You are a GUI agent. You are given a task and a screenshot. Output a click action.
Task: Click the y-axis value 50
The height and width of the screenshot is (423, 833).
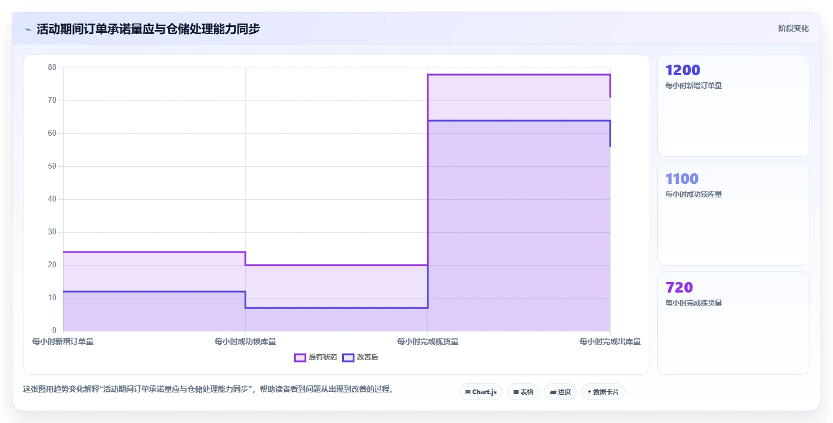[52, 166]
